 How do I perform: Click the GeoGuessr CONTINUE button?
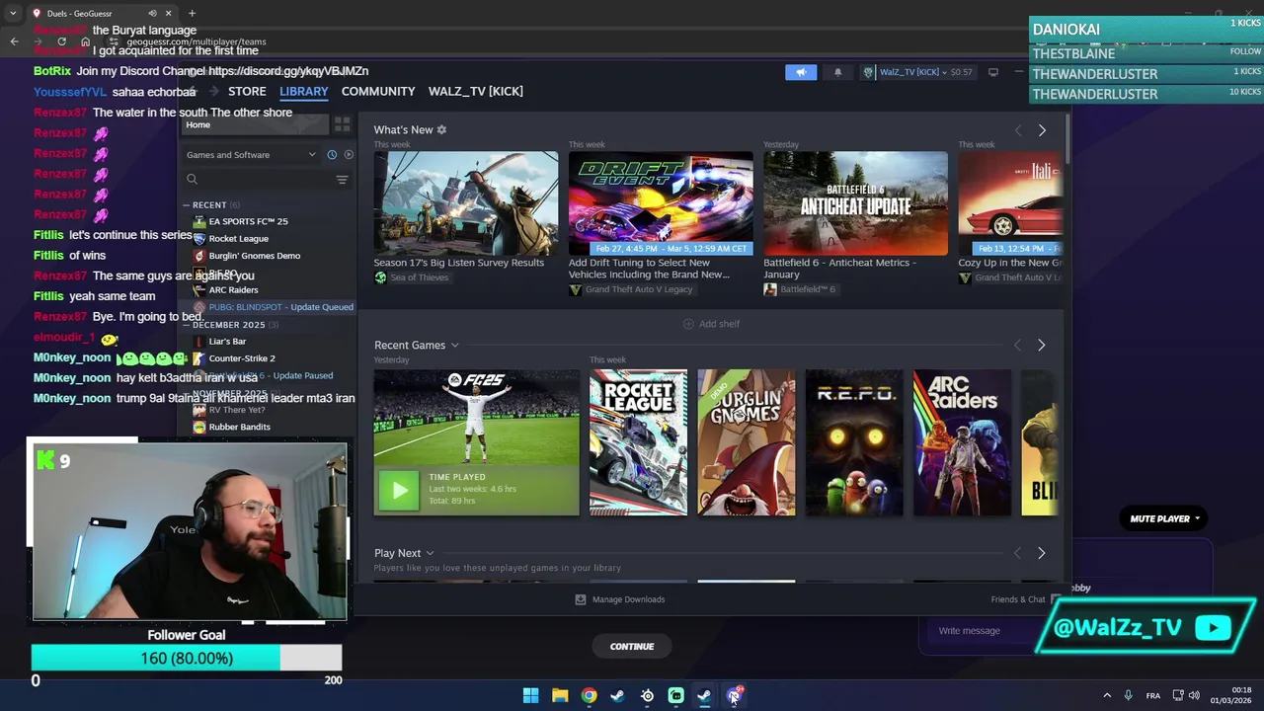pyautogui.click(x=632, y=647)
